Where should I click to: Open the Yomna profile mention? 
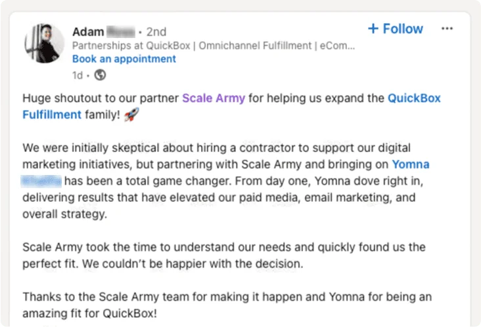point(411,164)
